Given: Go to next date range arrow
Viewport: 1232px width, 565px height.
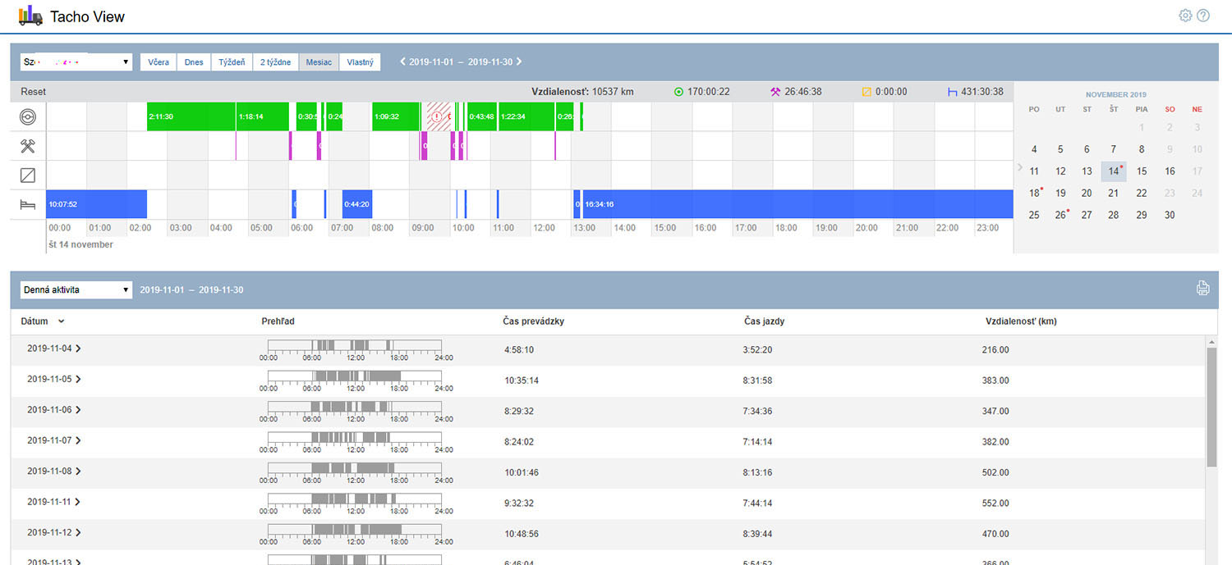Looking at the screenshot, I should tap(519, 62).
